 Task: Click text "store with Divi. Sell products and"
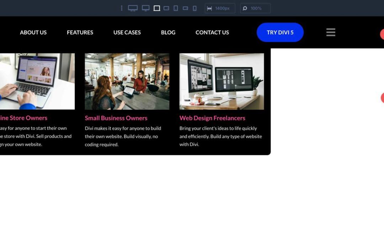point(38,136)
